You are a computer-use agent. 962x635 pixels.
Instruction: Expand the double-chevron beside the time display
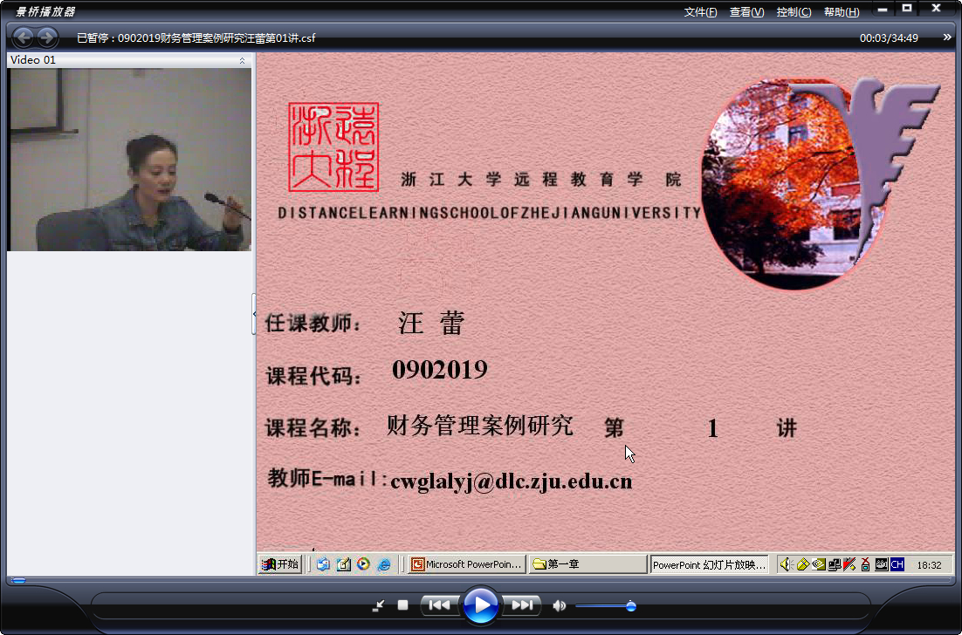click(946, 38)
